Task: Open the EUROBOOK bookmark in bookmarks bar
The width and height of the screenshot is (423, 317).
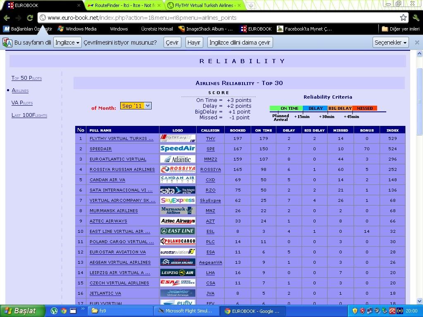Action: point(256,29)
